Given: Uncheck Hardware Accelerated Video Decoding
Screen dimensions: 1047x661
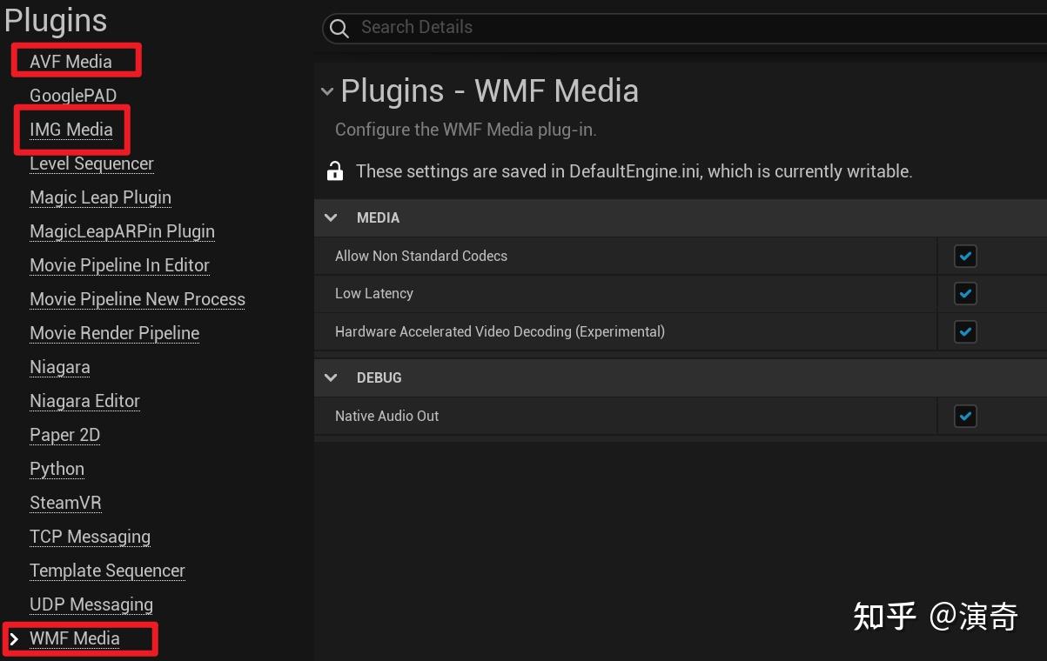Looking at the screenshot, I should pos(965,331).
